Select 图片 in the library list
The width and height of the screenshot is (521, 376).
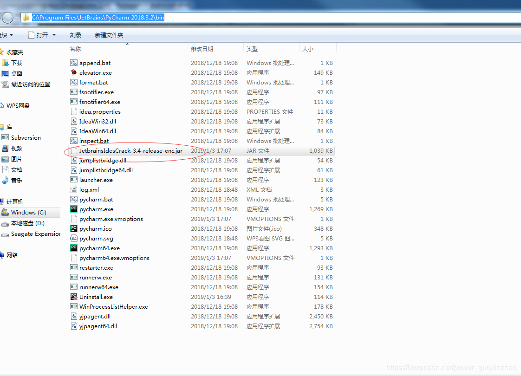(x=17, y=159)
